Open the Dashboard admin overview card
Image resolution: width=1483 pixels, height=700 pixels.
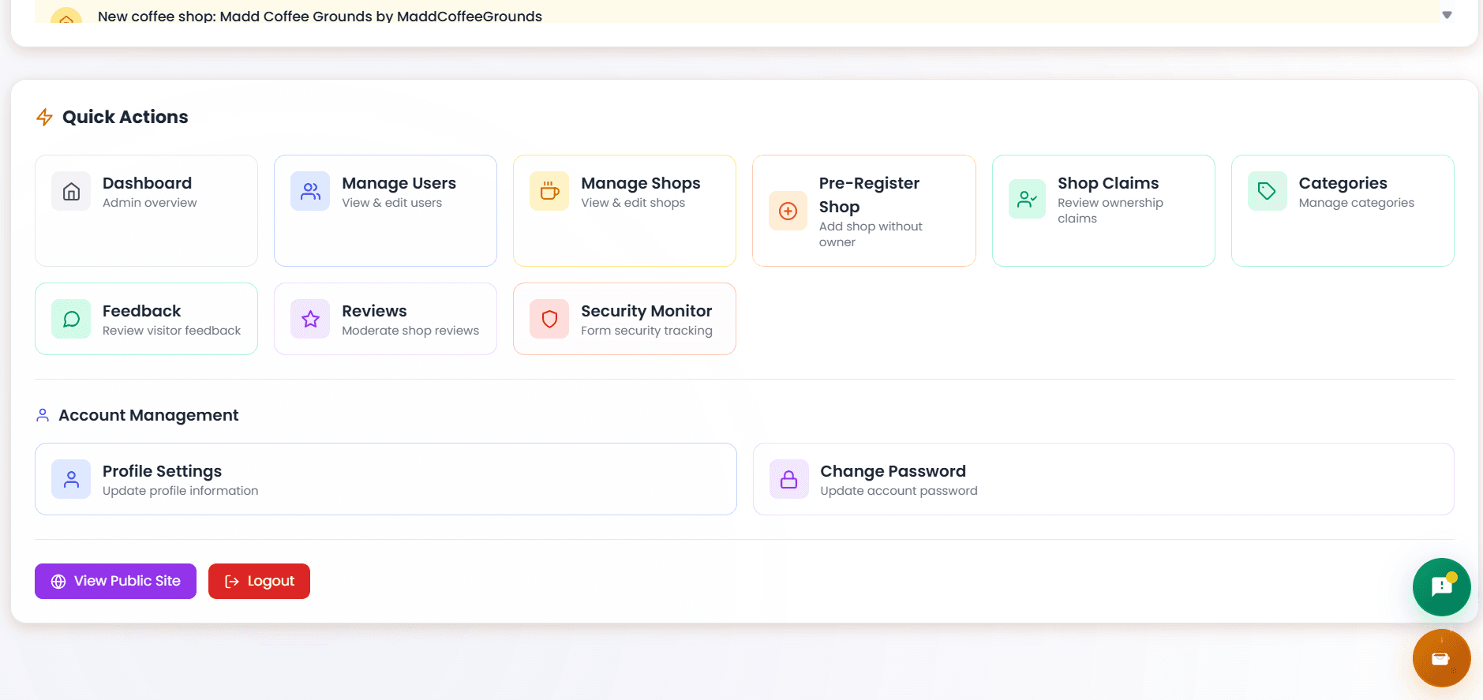146,211
